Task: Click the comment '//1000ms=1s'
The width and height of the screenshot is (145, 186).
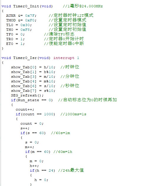Action: pyautogui.click(x=73, y=114)
